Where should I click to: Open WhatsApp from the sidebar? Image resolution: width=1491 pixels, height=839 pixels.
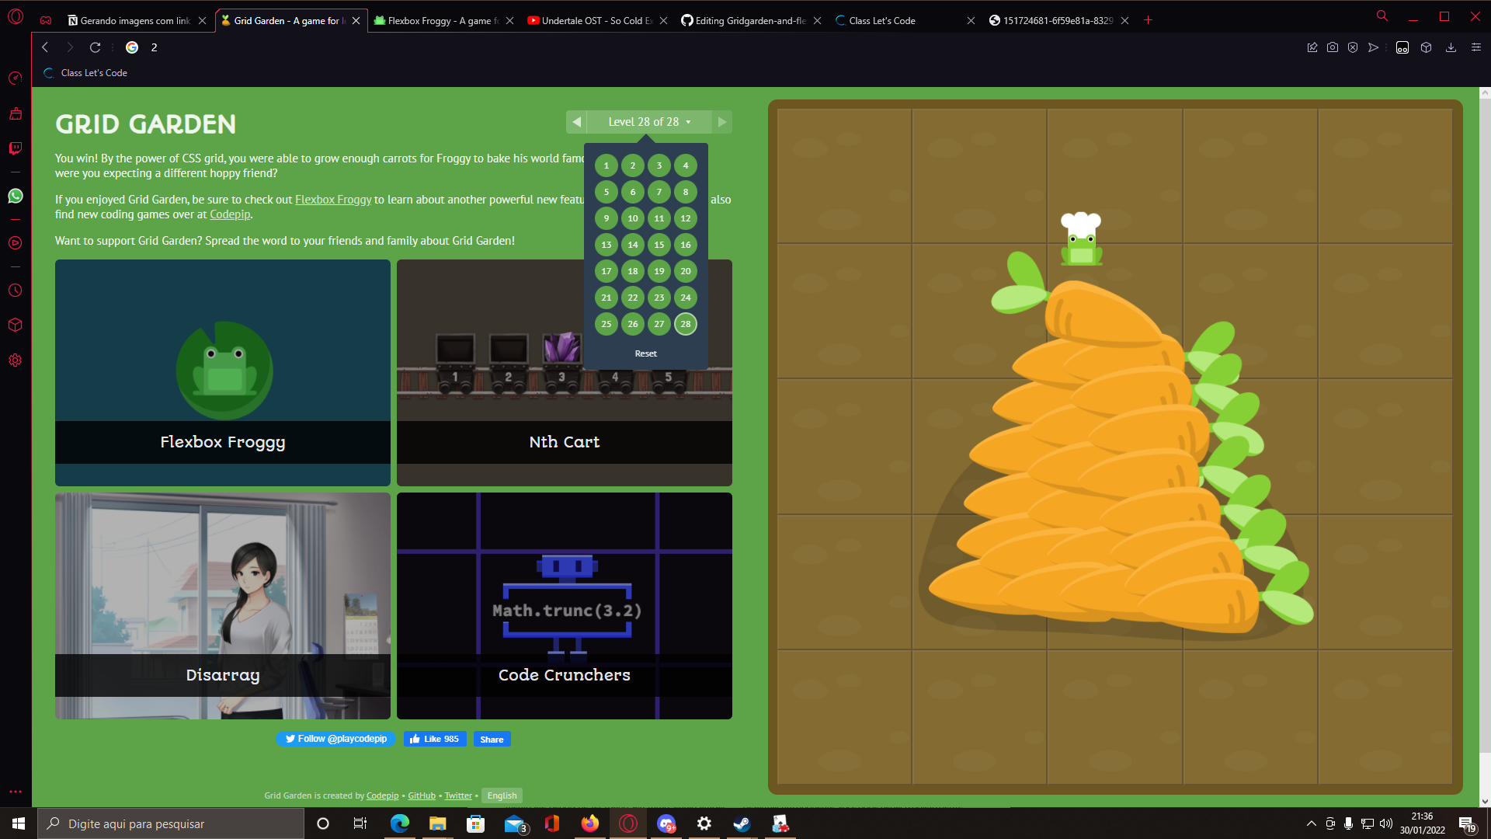coord(15,196)
